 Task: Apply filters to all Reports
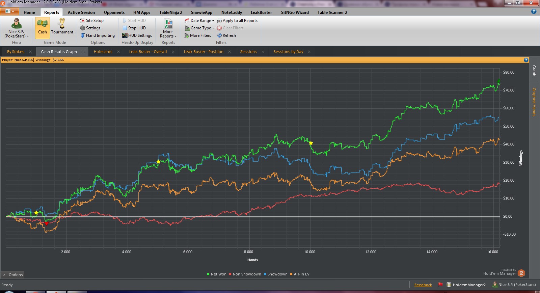coord(237,21)
